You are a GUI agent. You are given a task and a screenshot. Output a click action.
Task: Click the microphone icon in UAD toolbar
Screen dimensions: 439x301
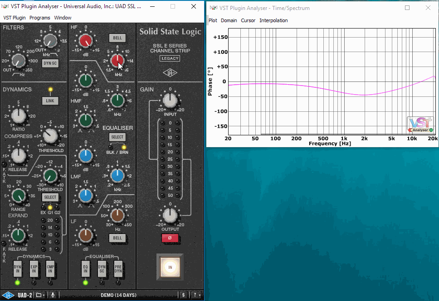click(x=53, y=295)
